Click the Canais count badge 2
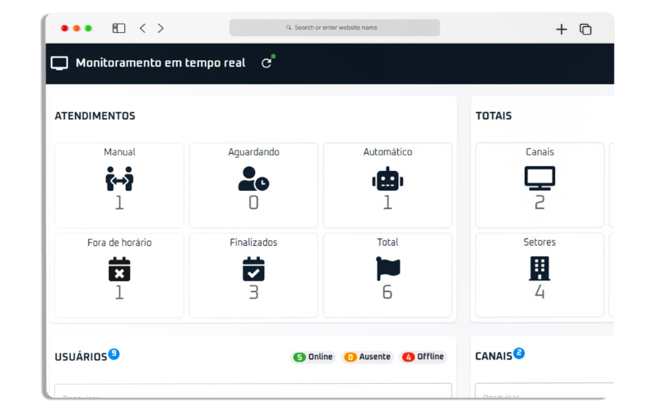The height and width of the screenshot is (411, 658). coord(519,353)
